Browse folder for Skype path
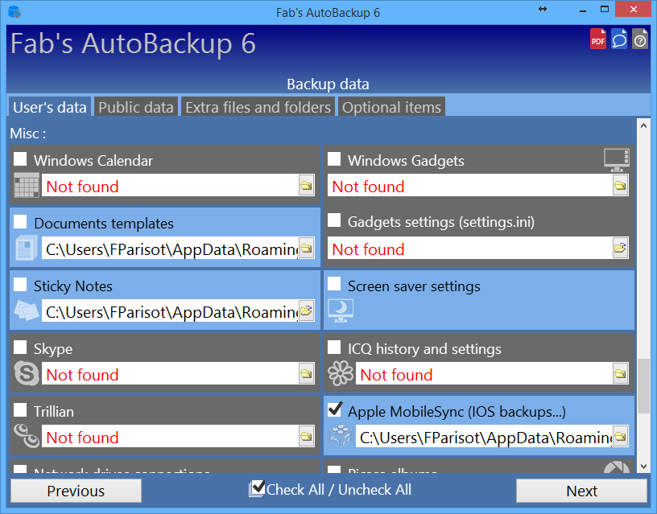657x514 pixels. 307,373
